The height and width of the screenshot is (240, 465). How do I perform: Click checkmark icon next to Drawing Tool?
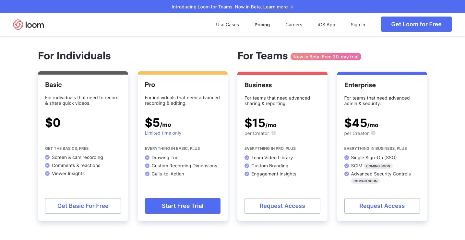coord(147,158)
